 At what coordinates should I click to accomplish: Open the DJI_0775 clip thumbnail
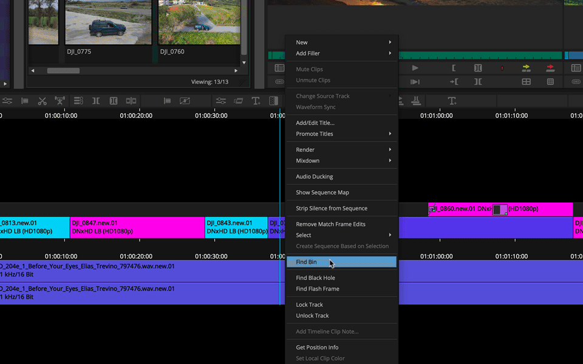108,22
